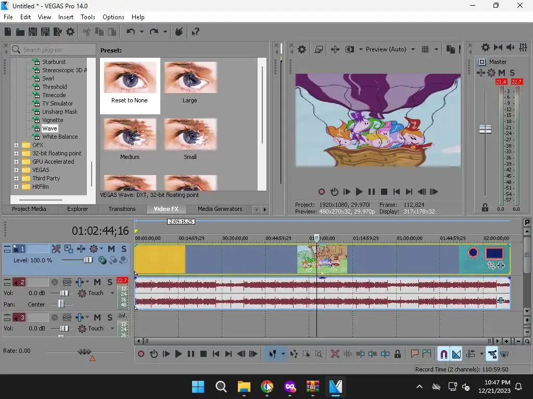Click Dim Output speaker icon on mixer

510,47
